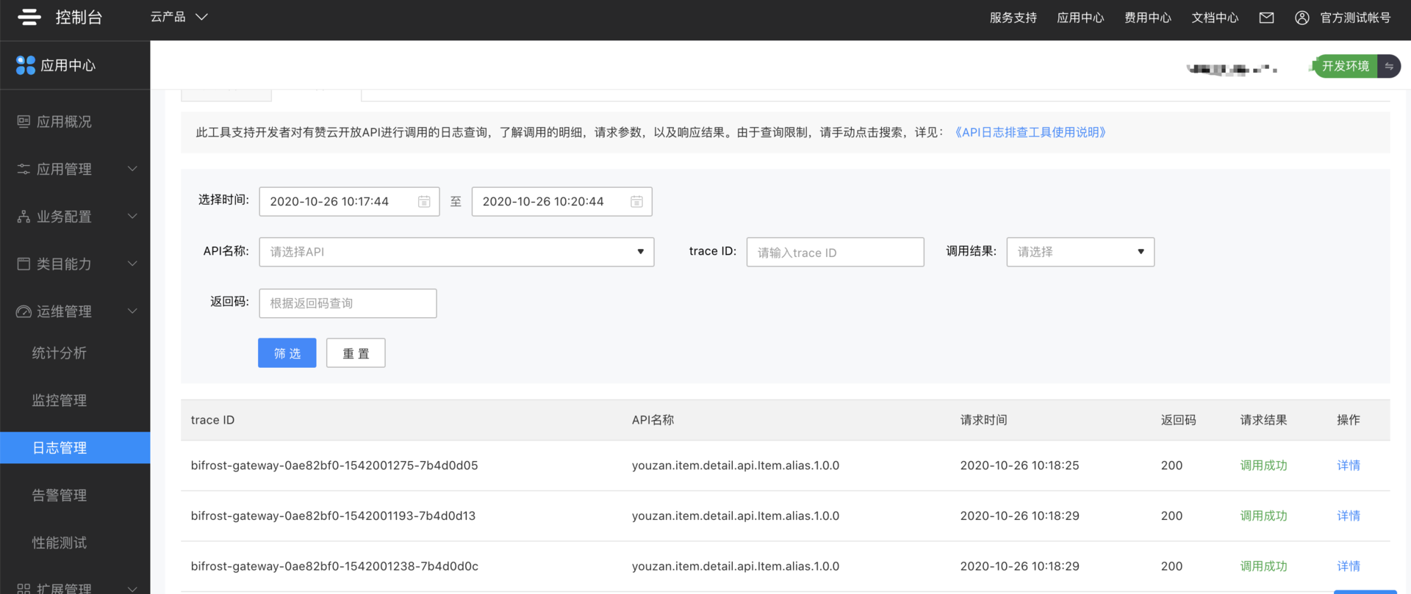Viewport: 1411px width, 594px height.
Task: Click the user avatar icon beside 官方测试帐号
Action: 1302,18
